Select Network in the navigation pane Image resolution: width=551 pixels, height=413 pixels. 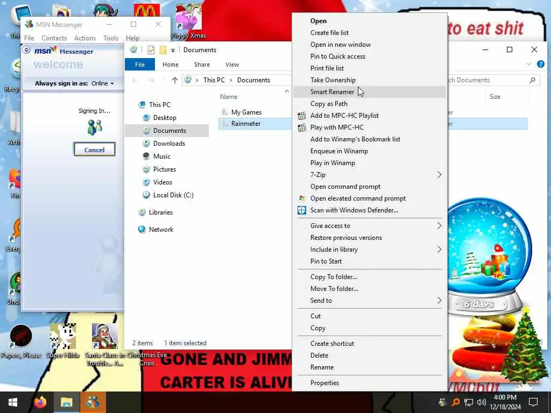(x=160, y=230)
